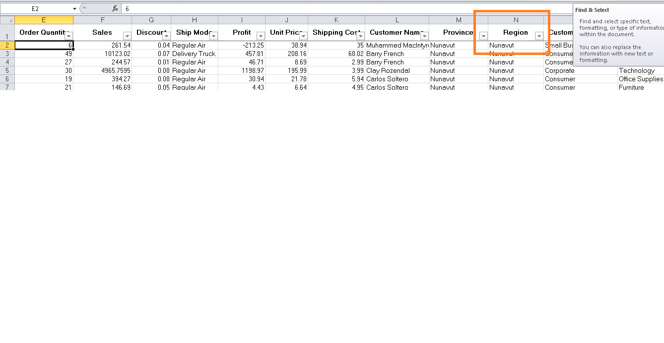Open the Ship Mode filter dropdown

pyautogui.click(x=213, y=35)
